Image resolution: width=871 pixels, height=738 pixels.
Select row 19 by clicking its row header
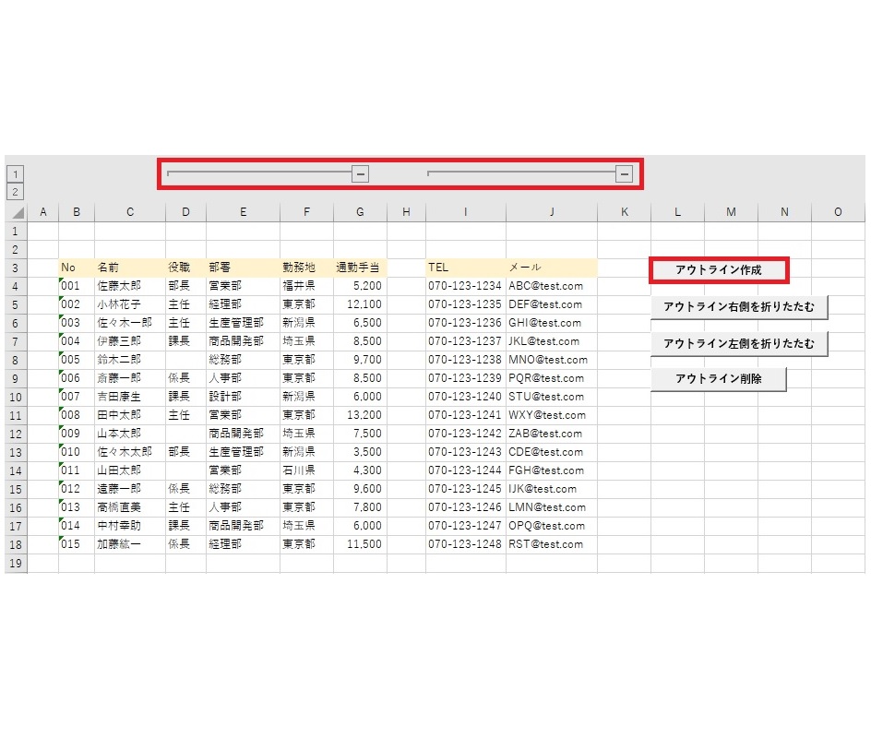(x=15, y=563)
